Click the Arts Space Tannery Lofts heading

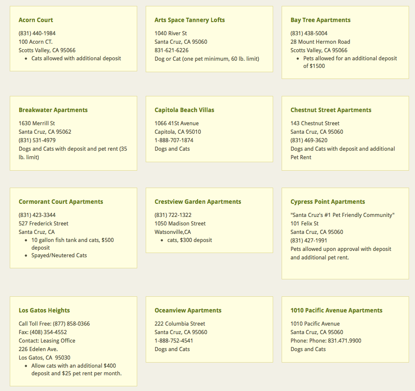[x=189, y=20]
